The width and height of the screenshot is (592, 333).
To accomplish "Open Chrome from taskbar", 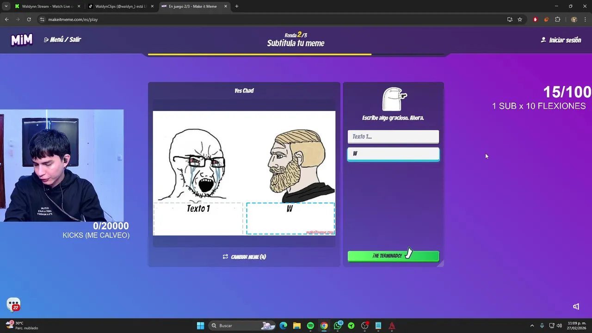I will [x=324, y=326].
